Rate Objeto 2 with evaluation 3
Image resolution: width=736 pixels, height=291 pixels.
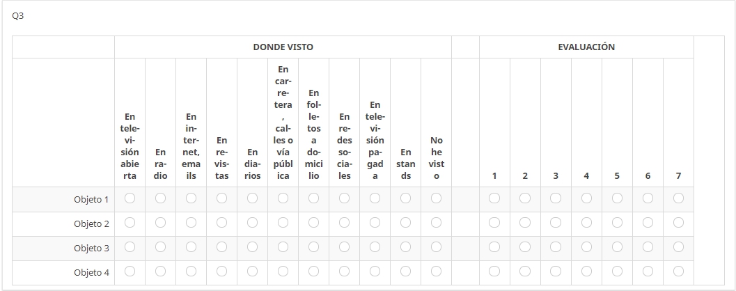click(x=556, y=223)
